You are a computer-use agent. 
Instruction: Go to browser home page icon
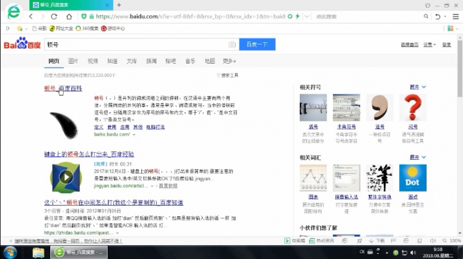69,17
